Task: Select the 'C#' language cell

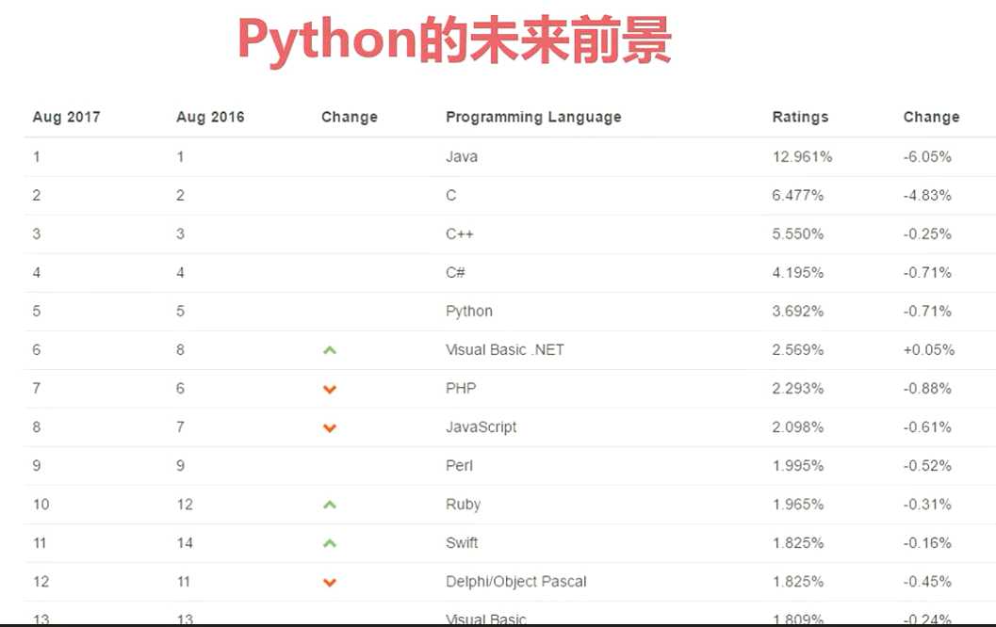Action: tap(455, 272)
